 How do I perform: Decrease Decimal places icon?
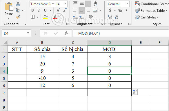(x=117, y=17)
